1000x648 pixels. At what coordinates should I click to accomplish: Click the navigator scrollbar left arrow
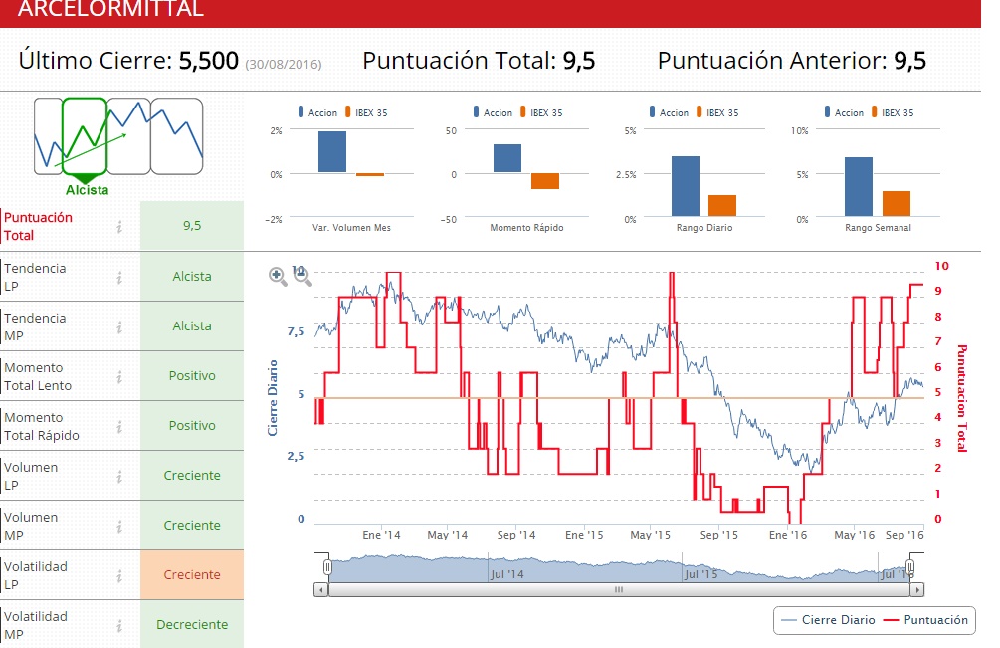tap(320, 589)
